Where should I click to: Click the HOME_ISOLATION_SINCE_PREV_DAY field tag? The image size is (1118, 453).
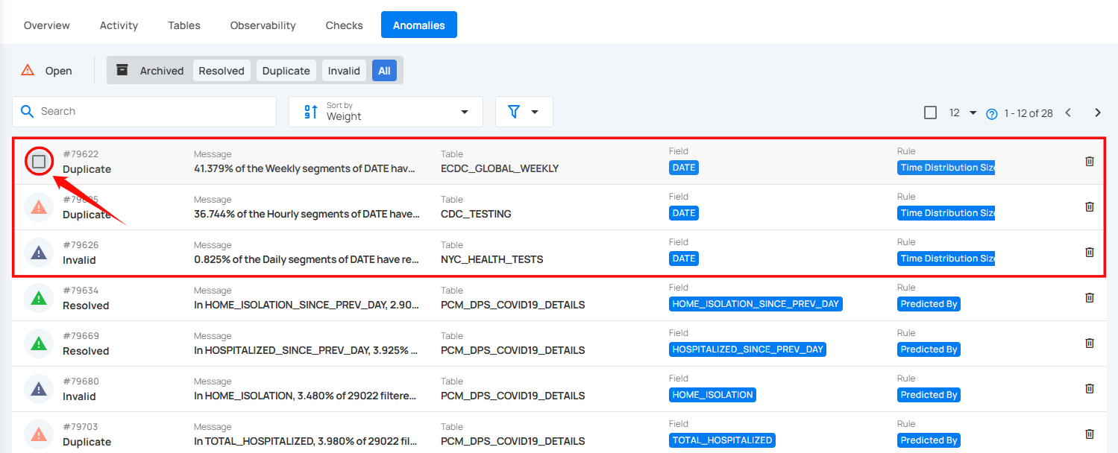(x=756, y=304)
